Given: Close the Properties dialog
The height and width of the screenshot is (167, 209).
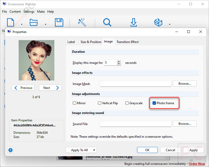Looking at the screenshot, I should pos(201,32).
